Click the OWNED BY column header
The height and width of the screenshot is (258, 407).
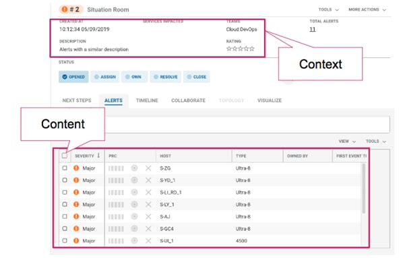pyautogui.click(x=297, y=156)
